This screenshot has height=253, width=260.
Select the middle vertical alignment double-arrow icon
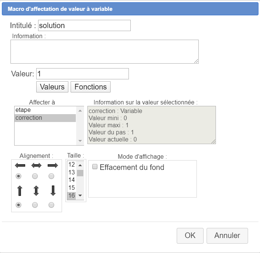coord(36,190)
